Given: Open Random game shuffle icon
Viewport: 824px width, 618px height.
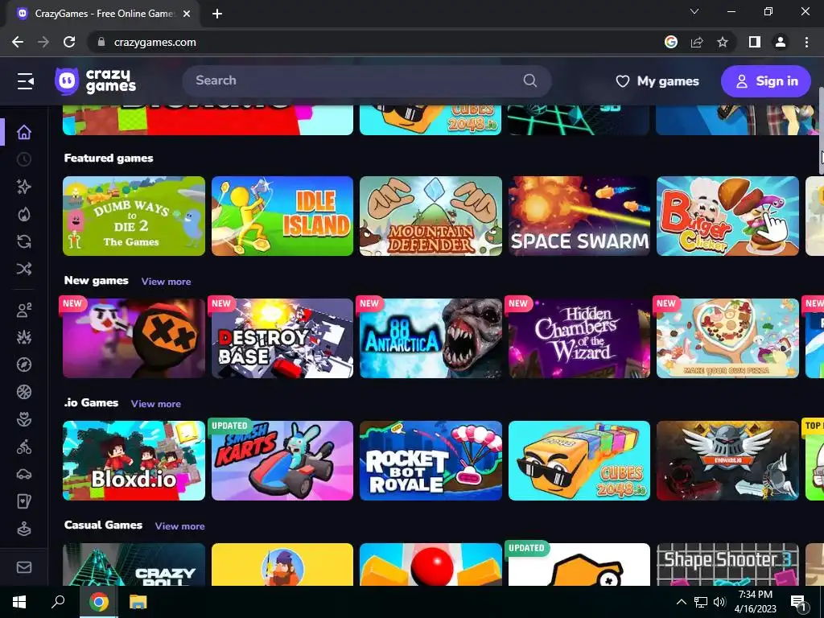Looking at the screenshot, I should point(24,269).
